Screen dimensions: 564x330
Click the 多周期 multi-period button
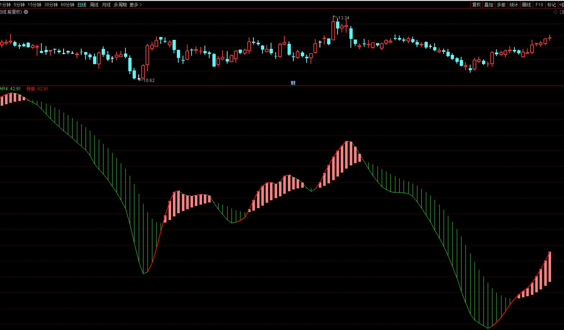[120, 5]
